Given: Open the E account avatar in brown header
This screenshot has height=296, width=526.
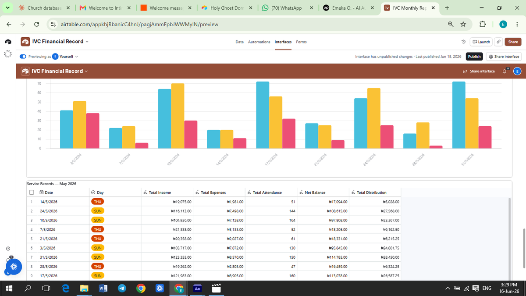Looking at the screenshot, I should tap(517, 71).
